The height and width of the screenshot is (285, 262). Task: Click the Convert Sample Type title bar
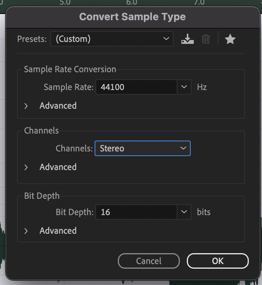click(x=133, y=17)
